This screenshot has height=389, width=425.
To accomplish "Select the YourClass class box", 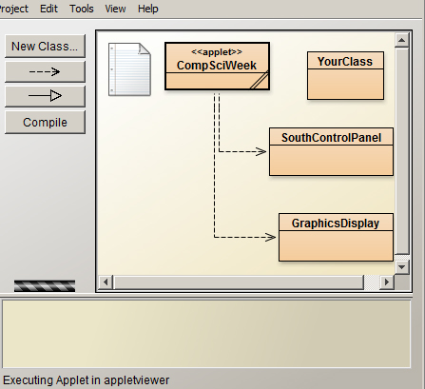I will [x=345, y=76].
